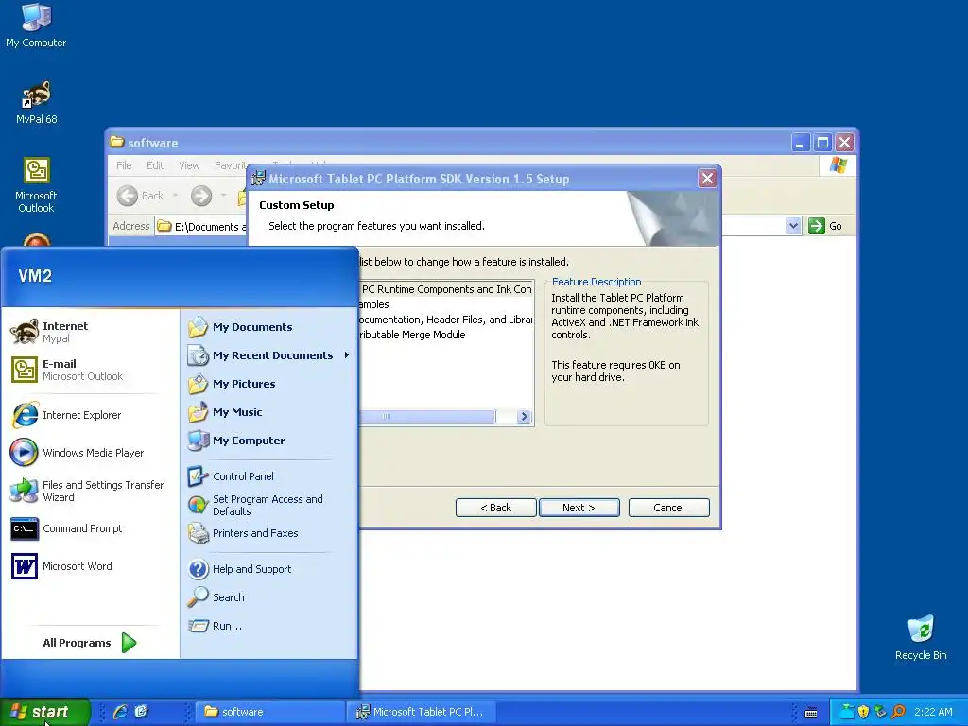
Task: Expand All Programs menu
Action: [90, 643]
